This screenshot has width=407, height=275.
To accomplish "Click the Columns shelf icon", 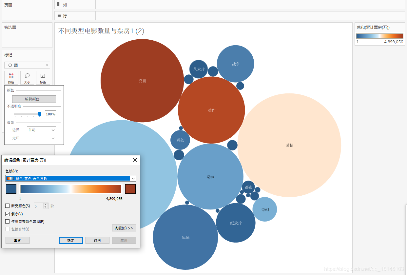I will pyautogui.click(x=59, y=5).
